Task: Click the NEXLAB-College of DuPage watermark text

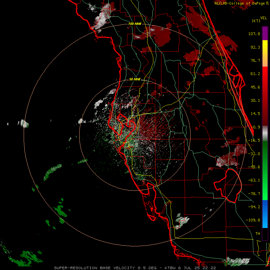Action: 241,3
